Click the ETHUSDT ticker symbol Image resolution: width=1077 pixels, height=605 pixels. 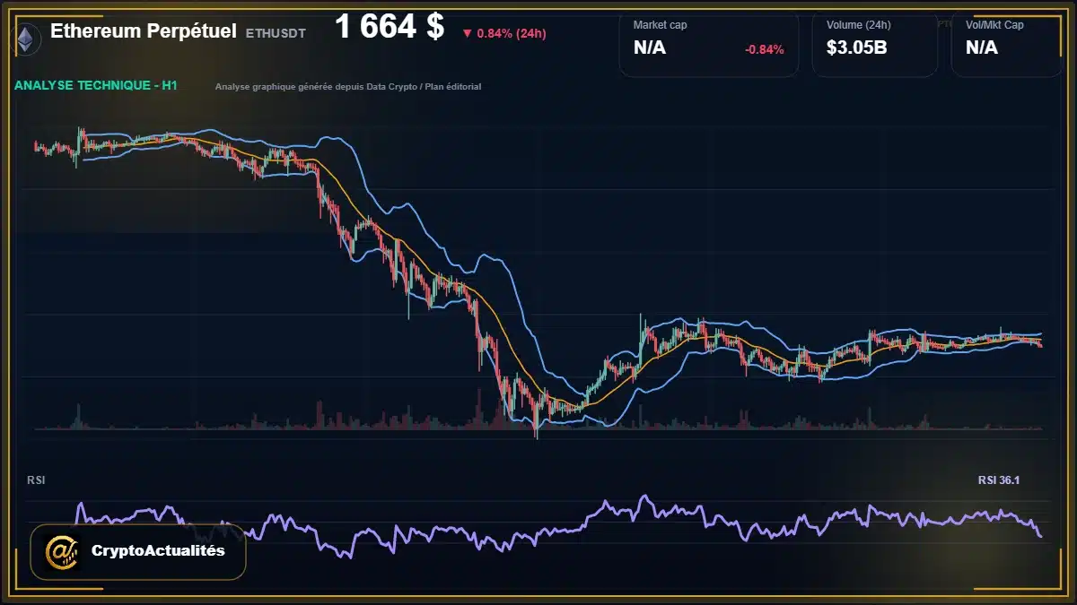point(276,33)
